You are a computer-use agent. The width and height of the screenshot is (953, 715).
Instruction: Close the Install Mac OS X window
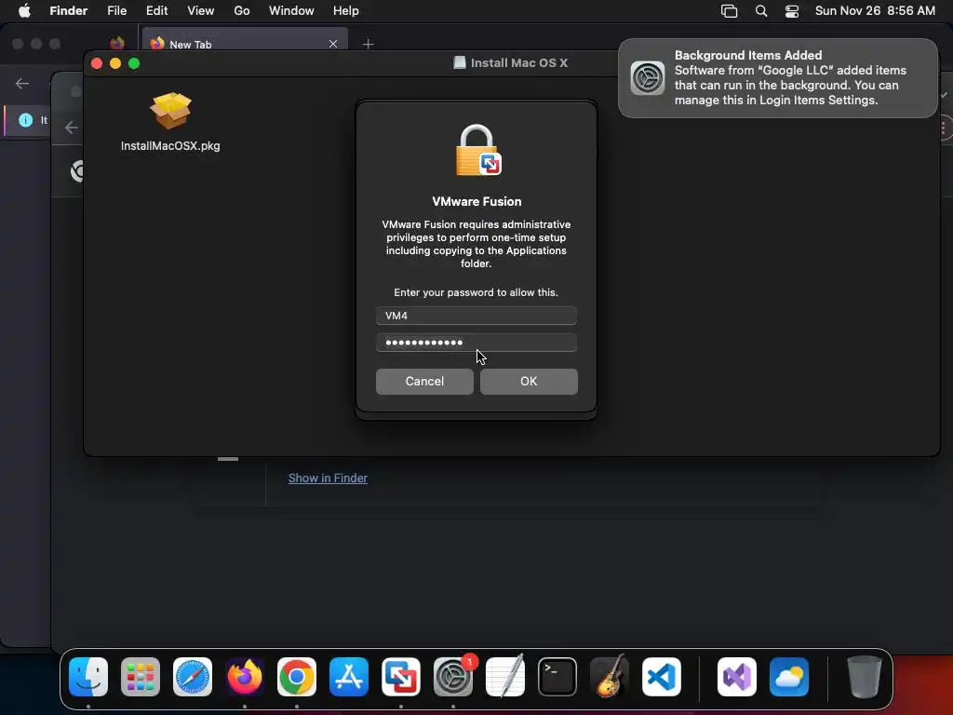pyautogui.click(x=97, y=63)
